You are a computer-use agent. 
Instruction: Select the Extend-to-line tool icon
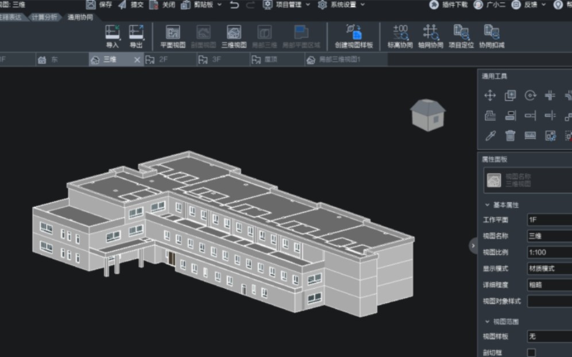pyautogui.click(x=530, y=115)
